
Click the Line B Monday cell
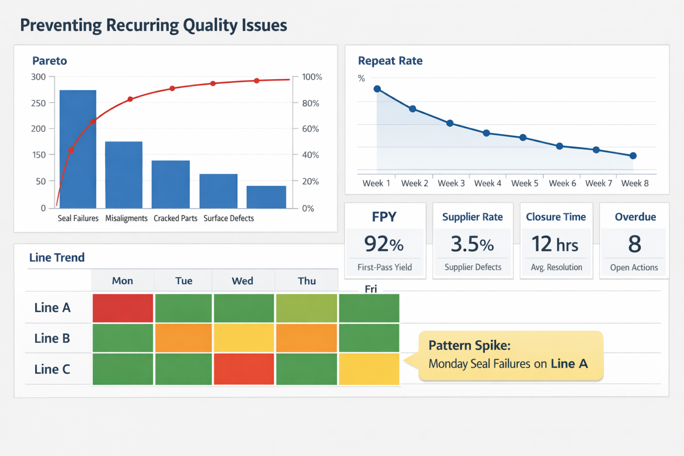(123, 338)
